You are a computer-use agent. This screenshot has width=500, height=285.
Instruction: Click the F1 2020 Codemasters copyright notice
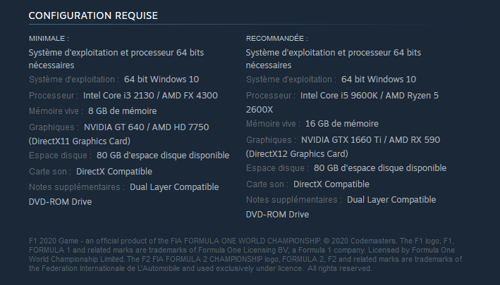coord(245,255)
